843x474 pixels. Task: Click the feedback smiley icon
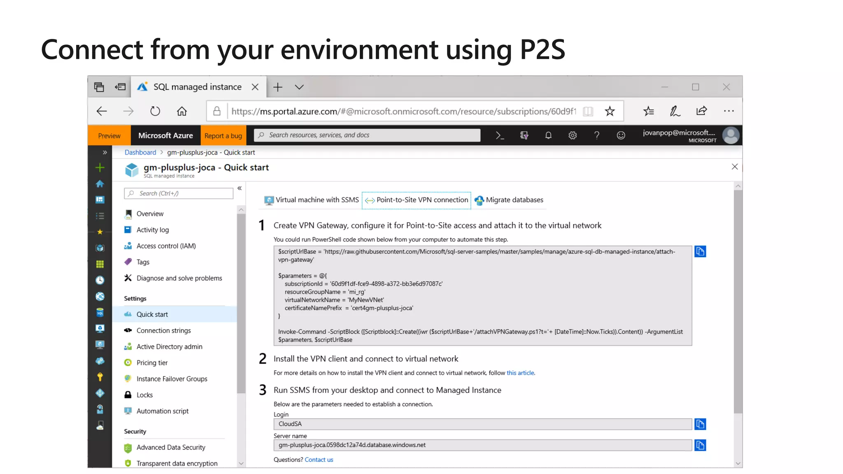click(x=621, y=135)
